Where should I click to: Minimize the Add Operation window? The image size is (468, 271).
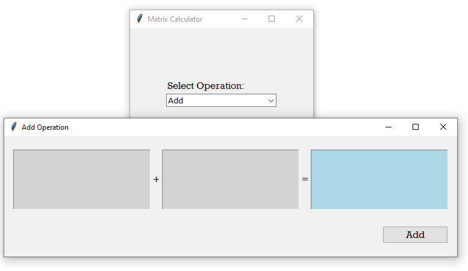388,127
